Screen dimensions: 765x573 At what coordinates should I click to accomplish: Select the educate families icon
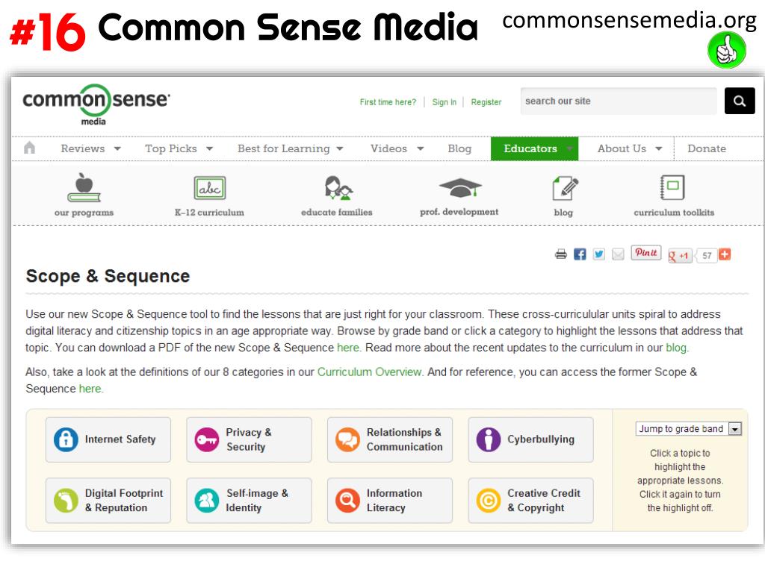[338, 187]
